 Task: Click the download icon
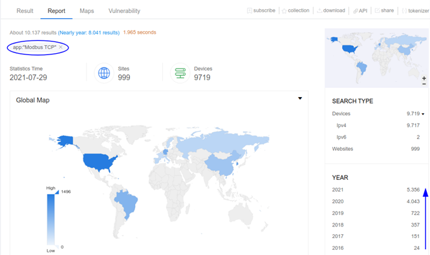coord(319,11)
